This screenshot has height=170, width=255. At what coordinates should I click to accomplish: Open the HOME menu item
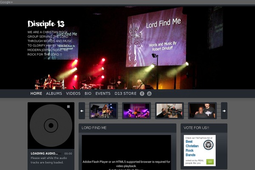(36, 93)
